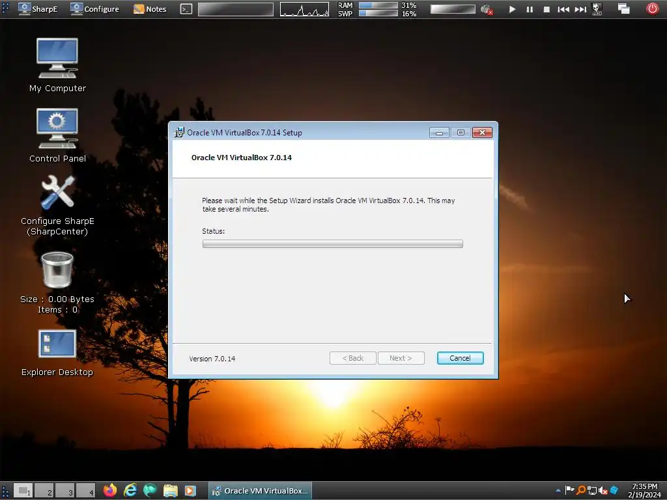Image resolution: width=667 pixels, height=500 pixels.
Task: Click the Pause media button
Action: point(530,9)
